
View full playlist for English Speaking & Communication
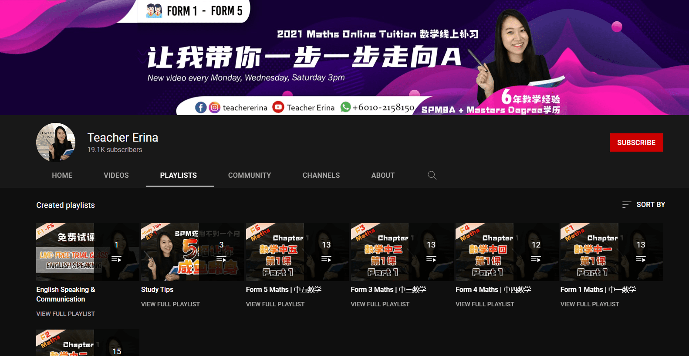pyautogui.click(x=65, y=314)
